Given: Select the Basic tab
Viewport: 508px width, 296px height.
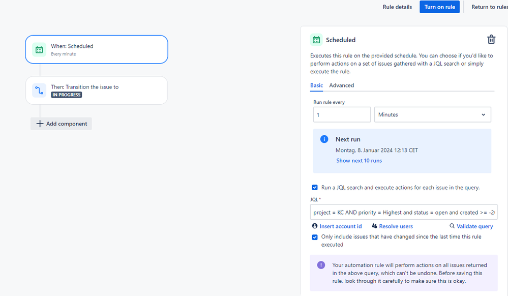Looking at the screenshot, I should tap(316, 85).
